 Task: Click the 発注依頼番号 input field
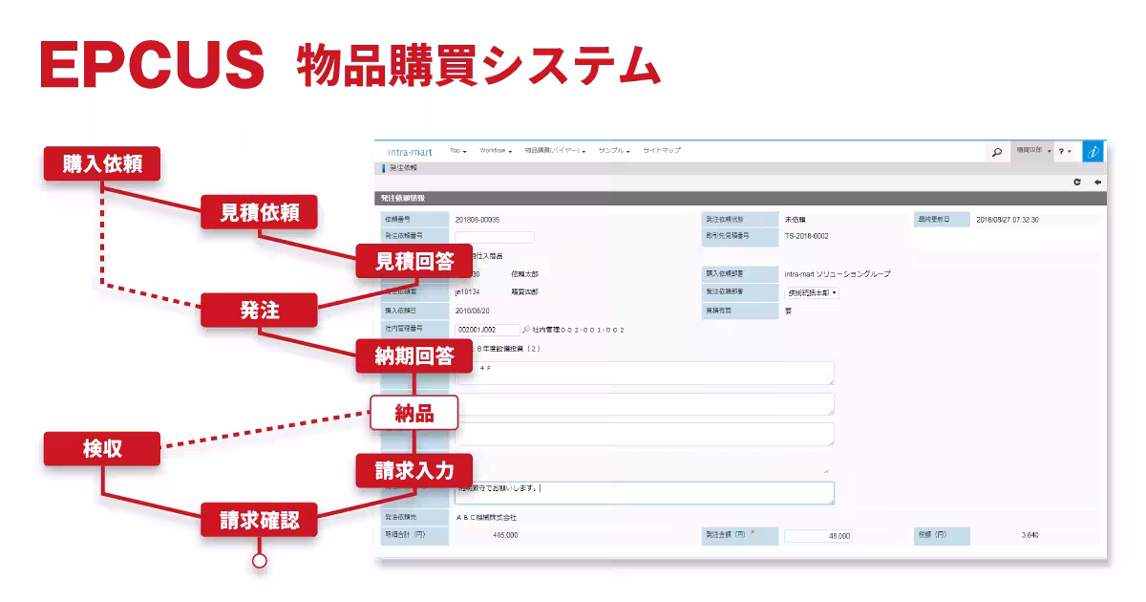click(x=495, y=237)
